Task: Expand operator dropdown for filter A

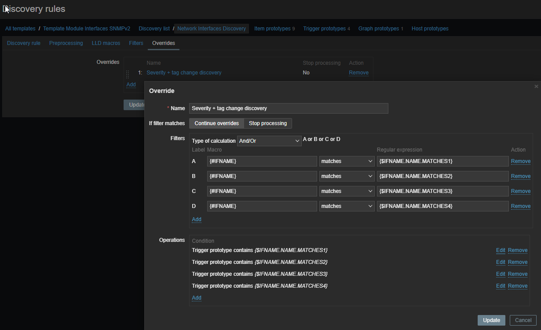Action: point(347,161)
